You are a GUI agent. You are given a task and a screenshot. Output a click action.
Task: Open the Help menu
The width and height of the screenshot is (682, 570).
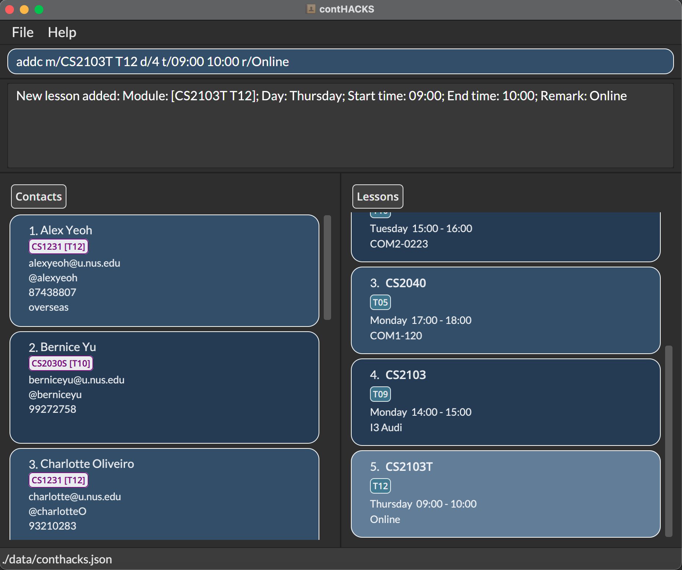(62, 32)
